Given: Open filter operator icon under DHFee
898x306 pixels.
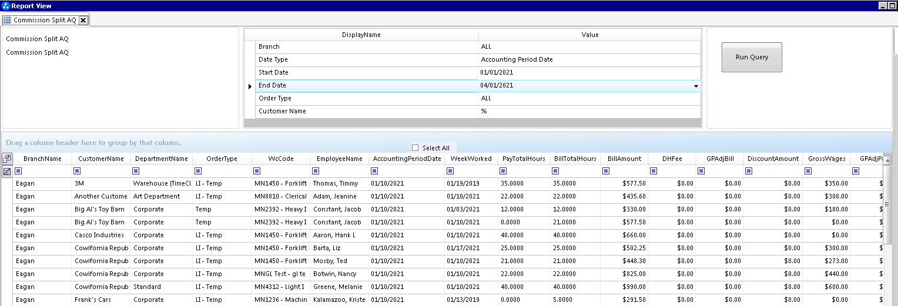Looking at the screenshot, I should [654, 172].
